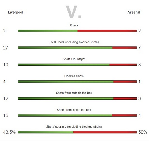The height and width of the screenshot is (141, 149).
Task: Click the Goals stat label
Action: tap(74, 25)
